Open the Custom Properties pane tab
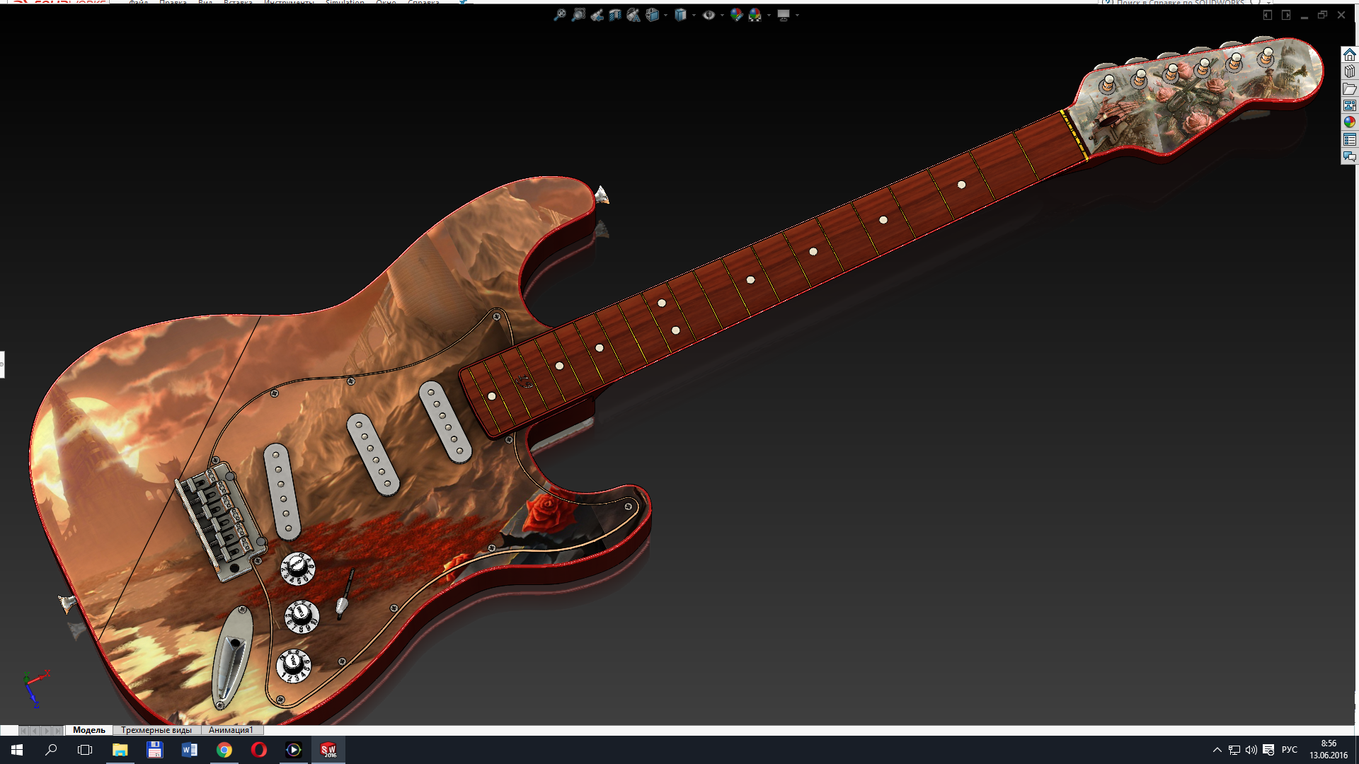 point(1350,139)
